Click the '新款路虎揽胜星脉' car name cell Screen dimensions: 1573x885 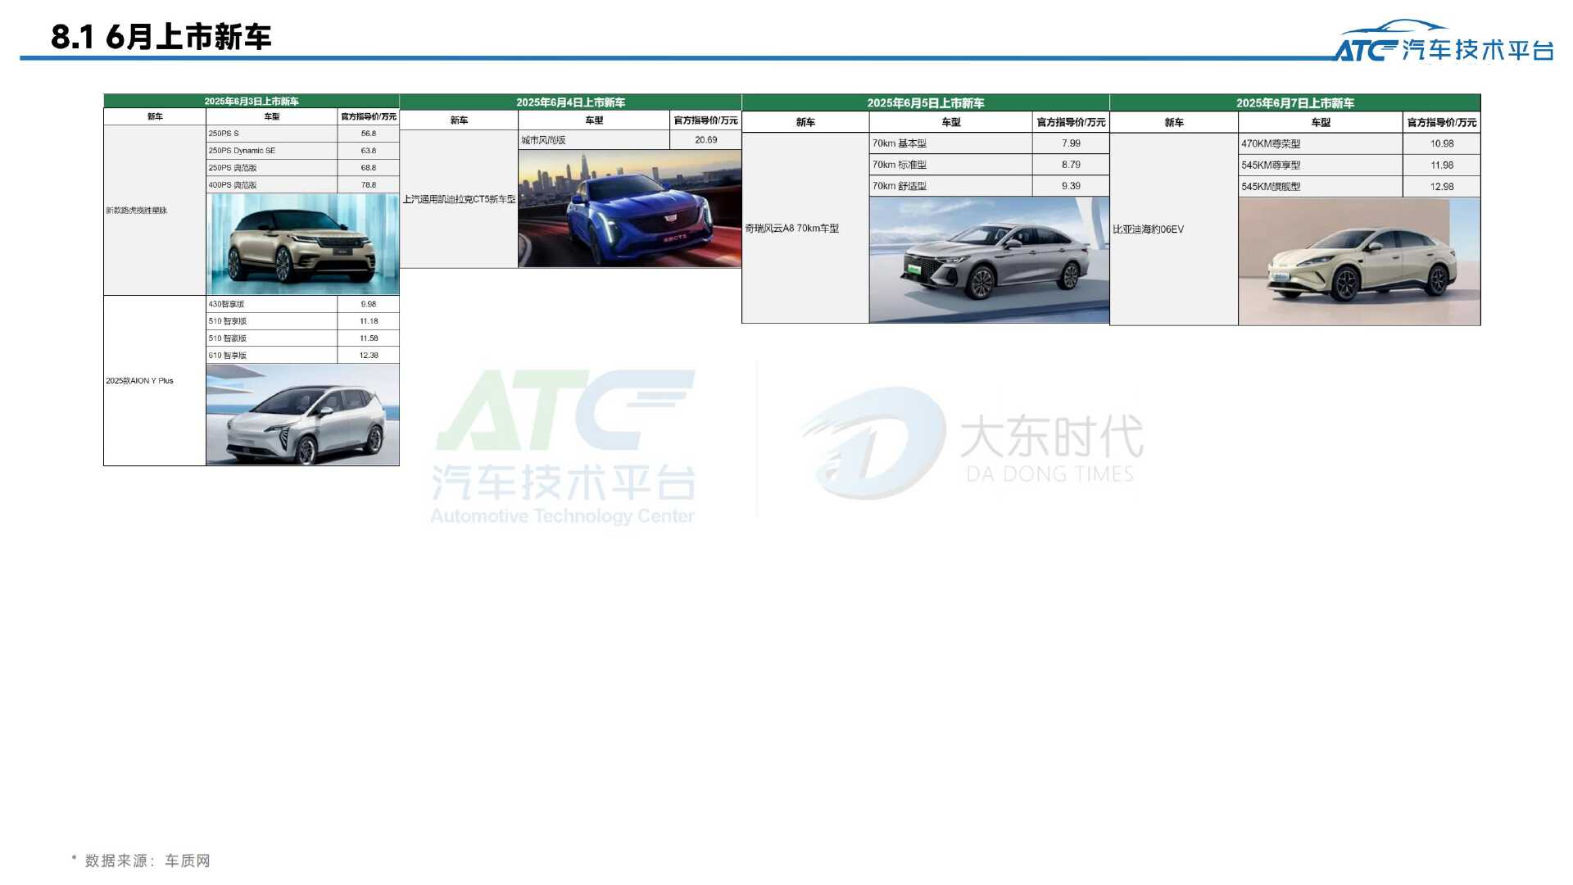[155, 210]
